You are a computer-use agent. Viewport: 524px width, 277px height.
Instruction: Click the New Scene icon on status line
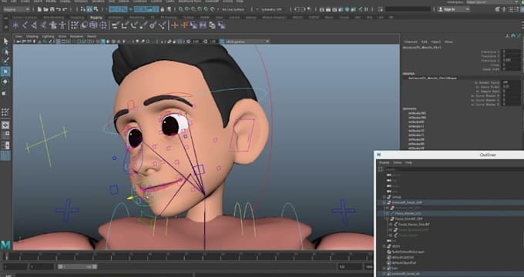(39, 9)
